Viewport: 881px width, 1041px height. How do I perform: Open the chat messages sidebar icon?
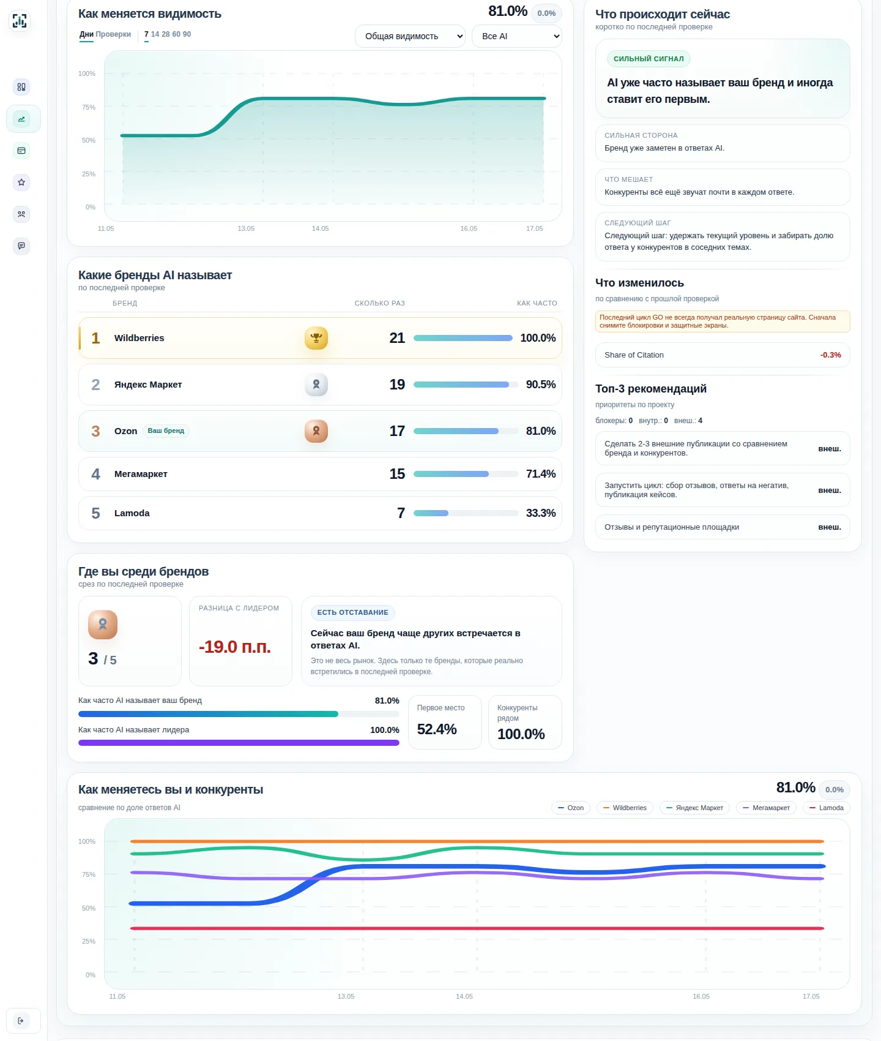point(21,246)
